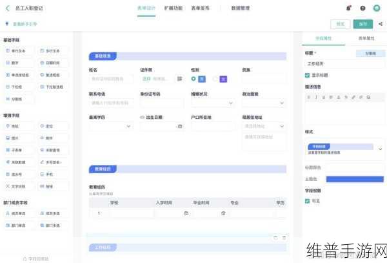The width and height of the screenshot is (387, 263).
Task: Go back using the arrow beside 员工入职登记
Action: [8, 8]
